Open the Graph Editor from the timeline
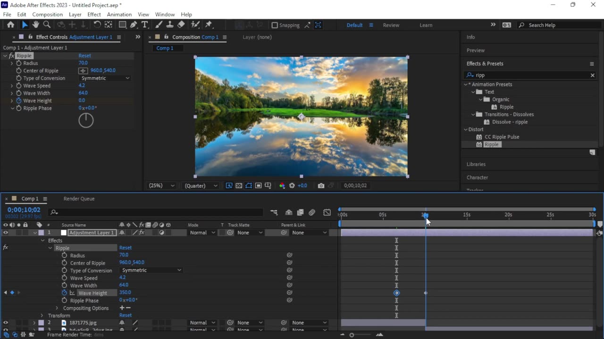The height and width of the screenshot is (339, 604). click(x=327, y=212)
